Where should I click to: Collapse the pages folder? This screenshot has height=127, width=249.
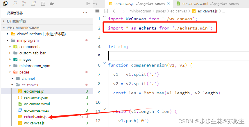(10, 72)
